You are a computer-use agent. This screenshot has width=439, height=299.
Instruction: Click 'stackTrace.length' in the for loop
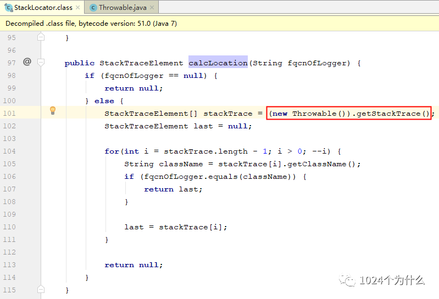click(205, 151)
